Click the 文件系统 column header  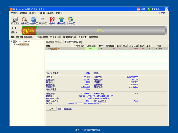(x=91, y=45)
